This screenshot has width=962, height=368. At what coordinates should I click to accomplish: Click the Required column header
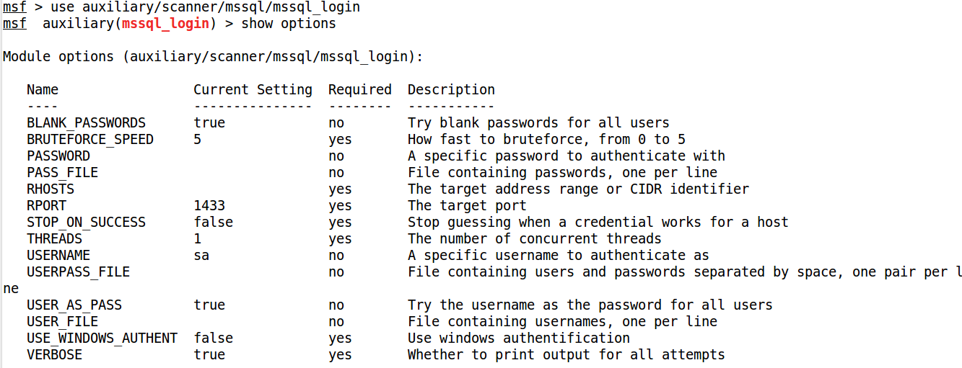pos(359,90)
